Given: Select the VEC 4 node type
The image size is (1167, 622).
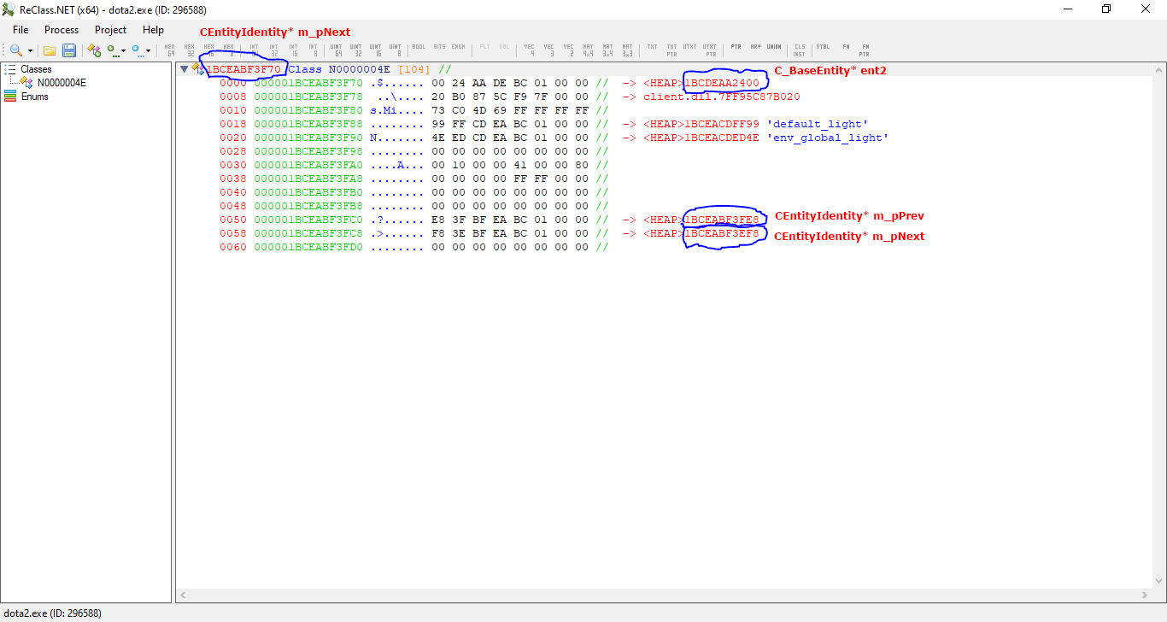Looking at the screenshot, I should (529, 50).
